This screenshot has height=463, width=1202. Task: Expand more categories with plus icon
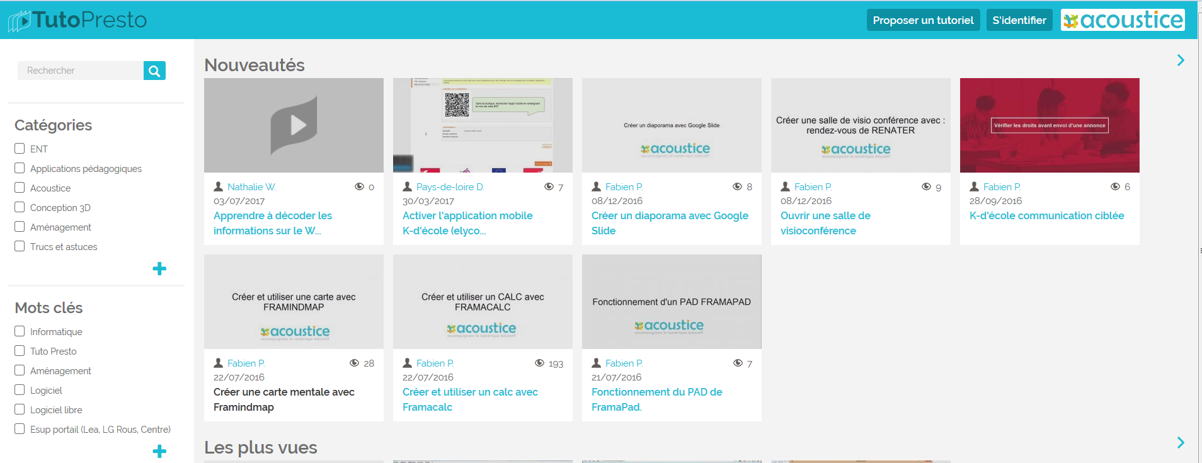159,269
